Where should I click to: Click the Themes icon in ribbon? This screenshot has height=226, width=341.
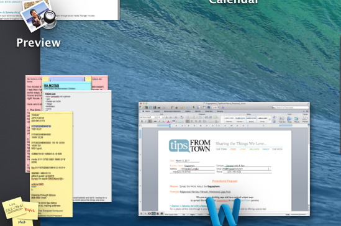[305, 119]
